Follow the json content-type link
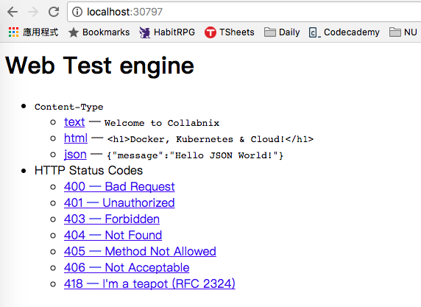The width and height of the screenshot is (421, 307). click(x=75, y=155)
